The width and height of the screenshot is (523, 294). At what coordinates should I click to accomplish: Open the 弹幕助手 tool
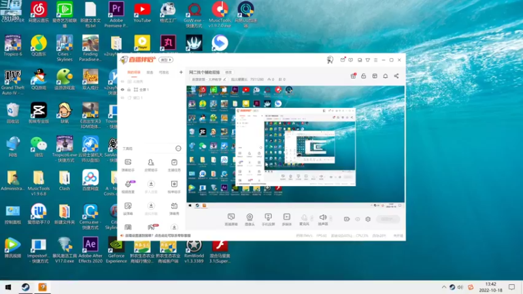coord(127,165)
